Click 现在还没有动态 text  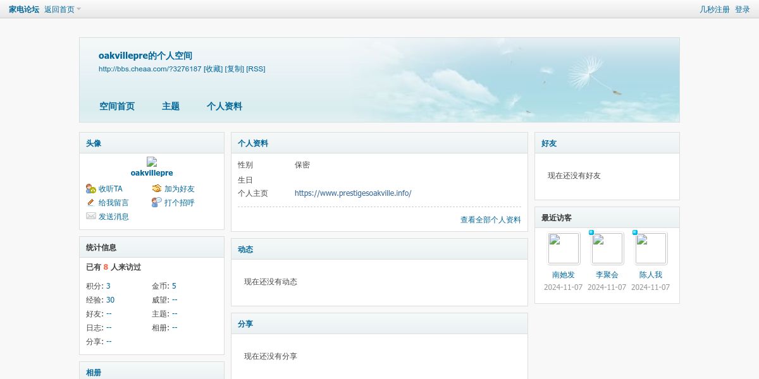pyautogui.click(x=271, y=282)
